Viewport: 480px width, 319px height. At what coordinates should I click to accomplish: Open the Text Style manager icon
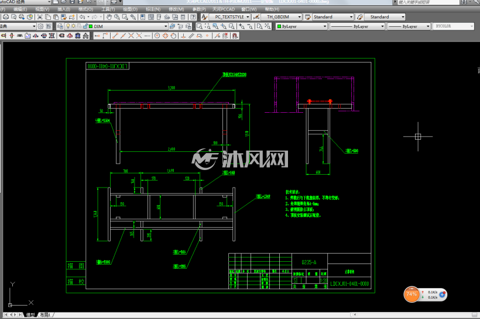[204, 17]
